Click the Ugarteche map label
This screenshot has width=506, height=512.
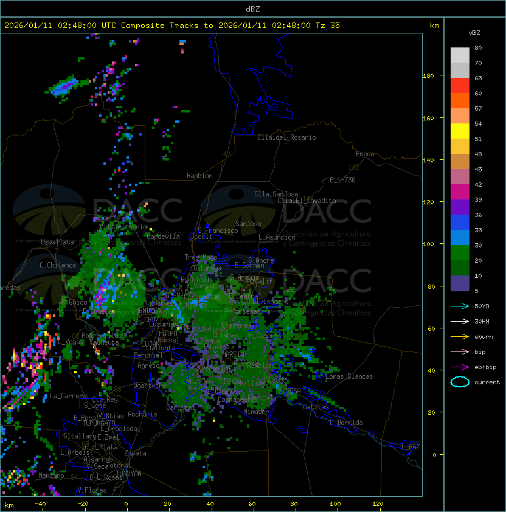point(150,386)
